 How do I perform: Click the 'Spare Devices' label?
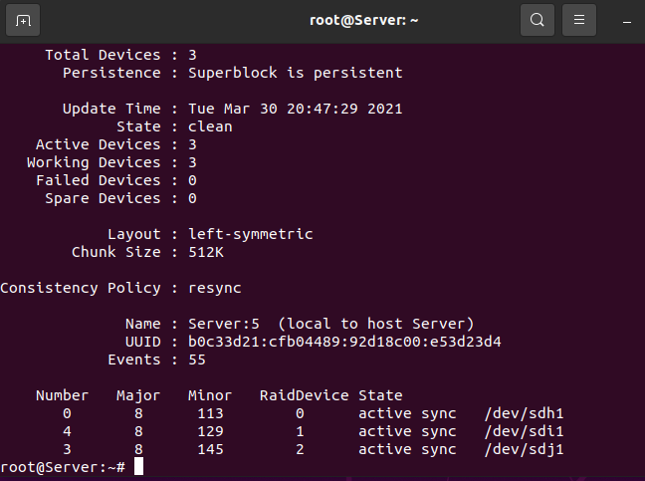point(103,199)
